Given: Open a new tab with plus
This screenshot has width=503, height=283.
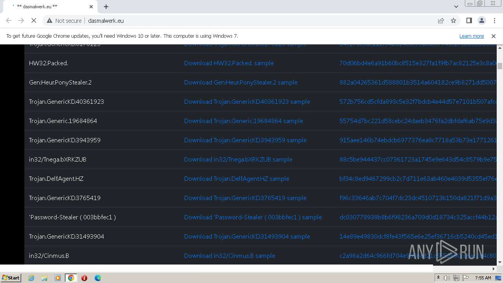Looking at the screenshot, I should click(106, 6).
